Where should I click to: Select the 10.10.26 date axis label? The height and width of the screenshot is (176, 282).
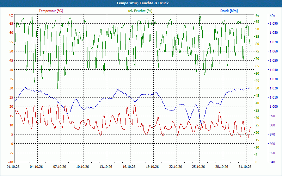tap(83, 167)
